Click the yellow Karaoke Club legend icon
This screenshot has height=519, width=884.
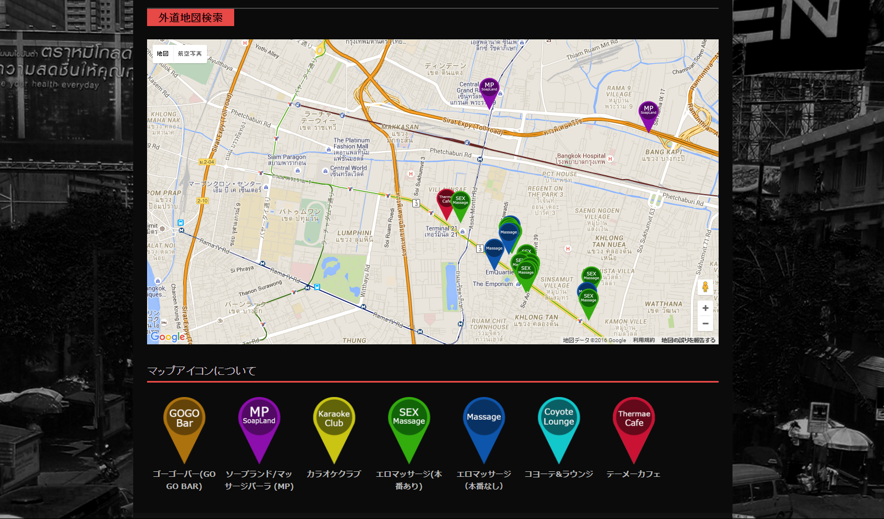point(334,423)
